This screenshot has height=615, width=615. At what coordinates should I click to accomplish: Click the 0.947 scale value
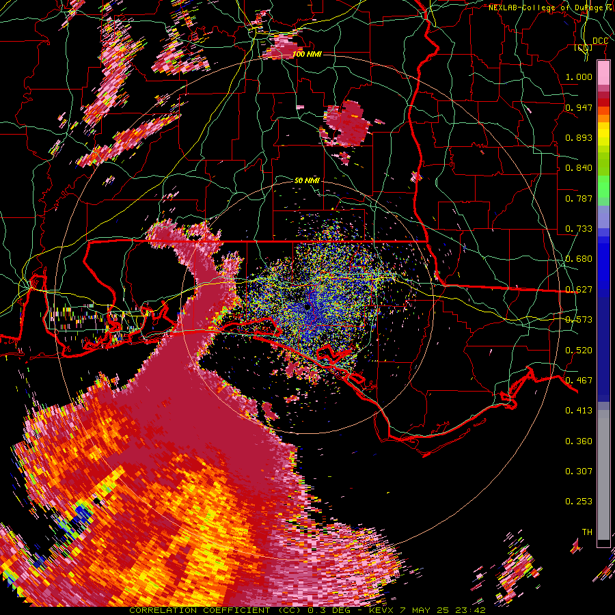pyautogui.click(x=579, y=107)
